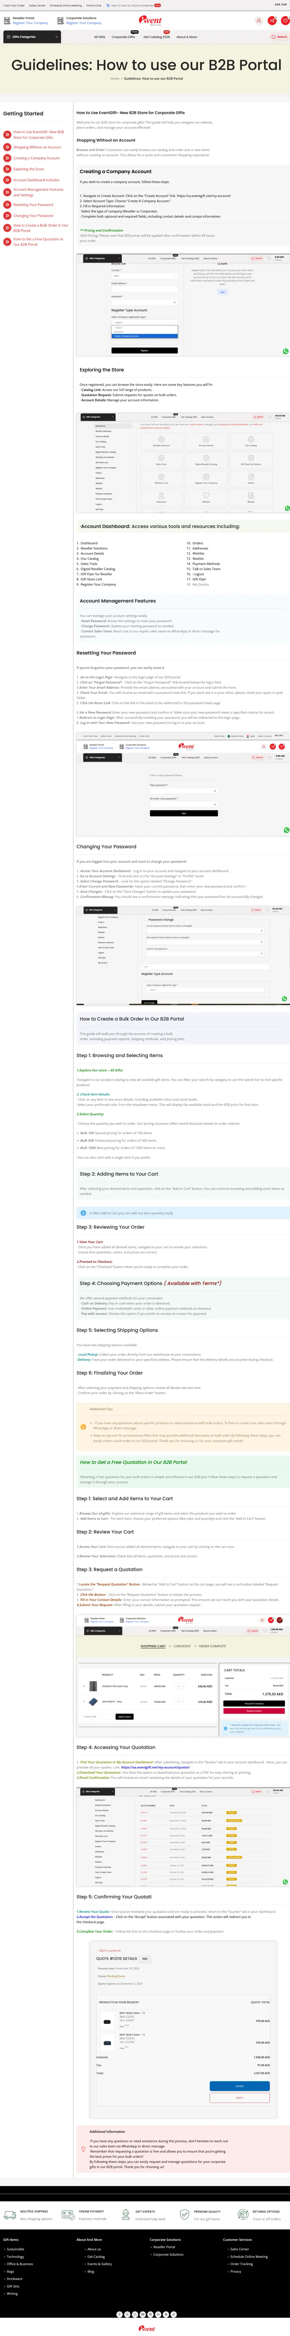Open the user account icon in header
This screenshot has width=290, height=2336.
(258, 20)
